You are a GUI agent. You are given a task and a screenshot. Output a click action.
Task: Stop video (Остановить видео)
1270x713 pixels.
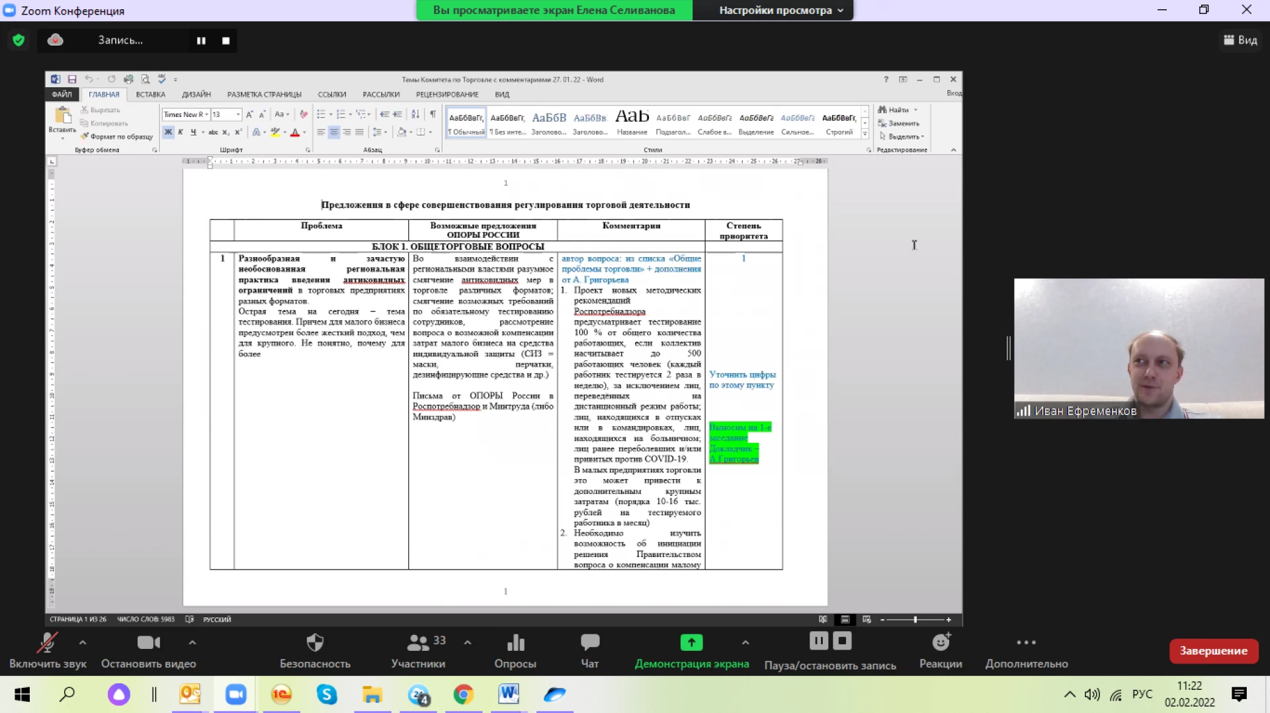click(149, 652)
